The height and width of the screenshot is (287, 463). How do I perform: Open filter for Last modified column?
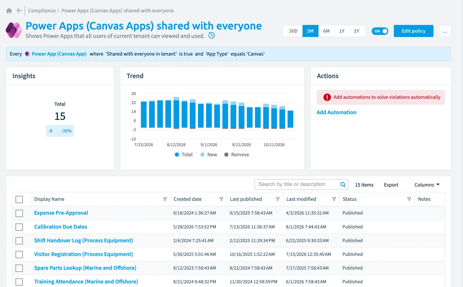(x=334, y=199)
